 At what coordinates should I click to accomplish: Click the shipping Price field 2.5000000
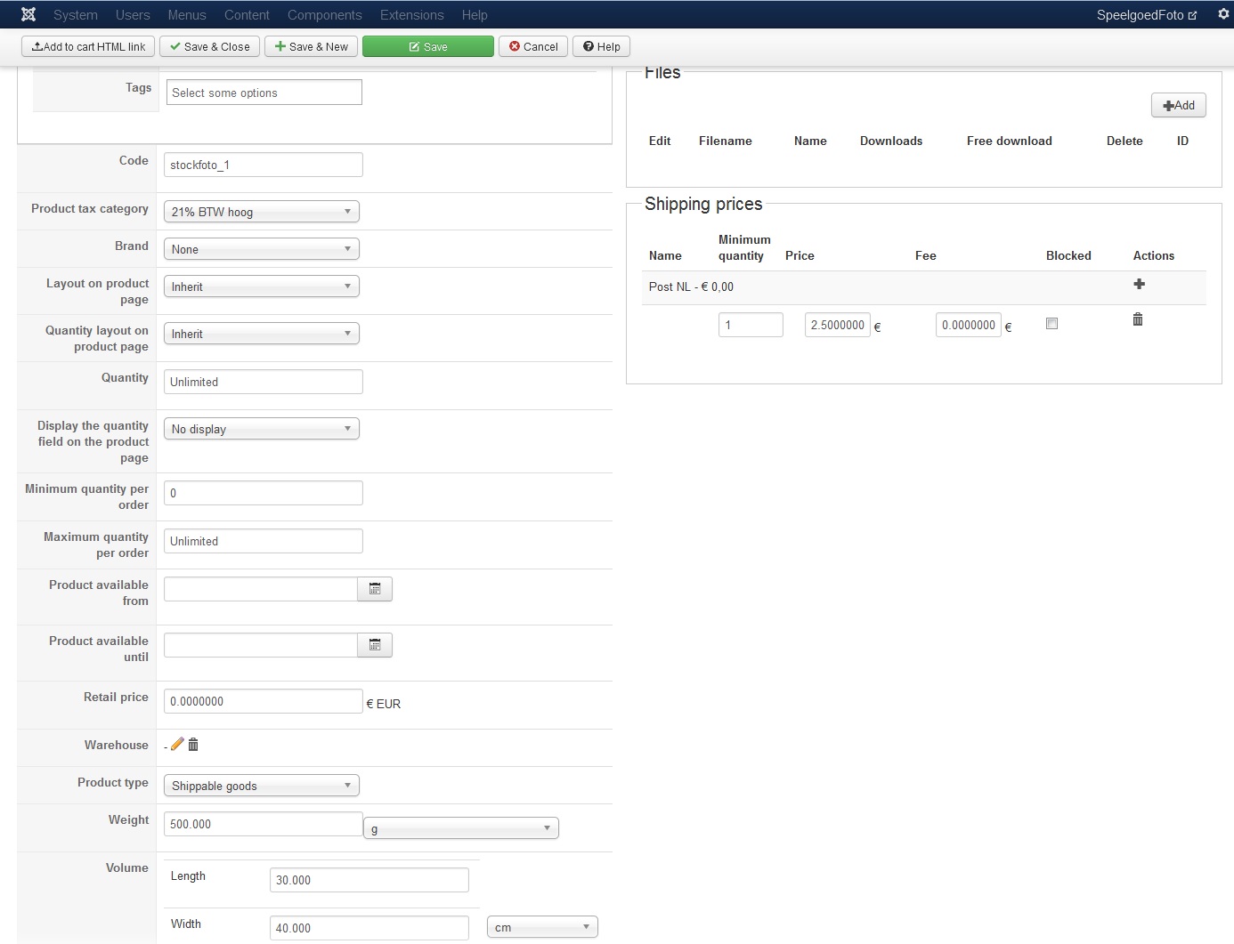coord(838,325)
